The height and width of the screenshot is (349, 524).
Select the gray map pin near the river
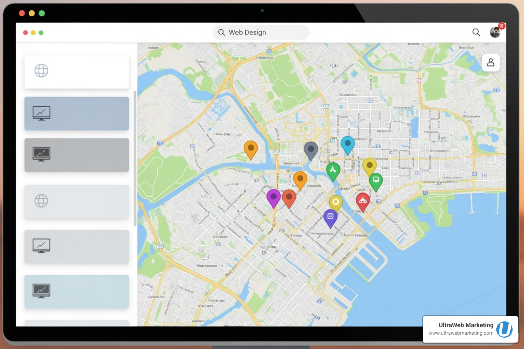[x=311, y=149]
